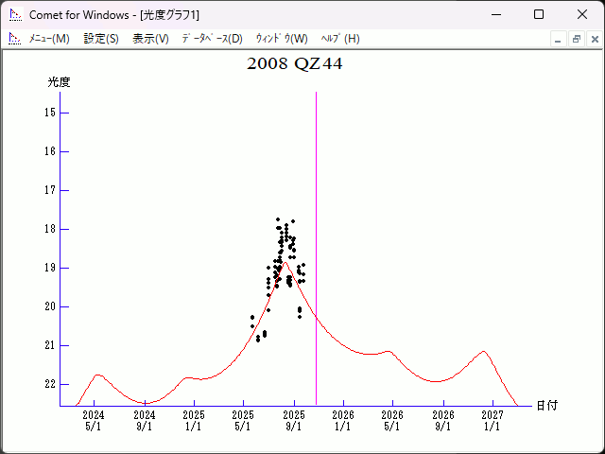Expand the ウィンドウ(W) window menu
This screenshot has height=454, width=605.
(x=282, y=39)
